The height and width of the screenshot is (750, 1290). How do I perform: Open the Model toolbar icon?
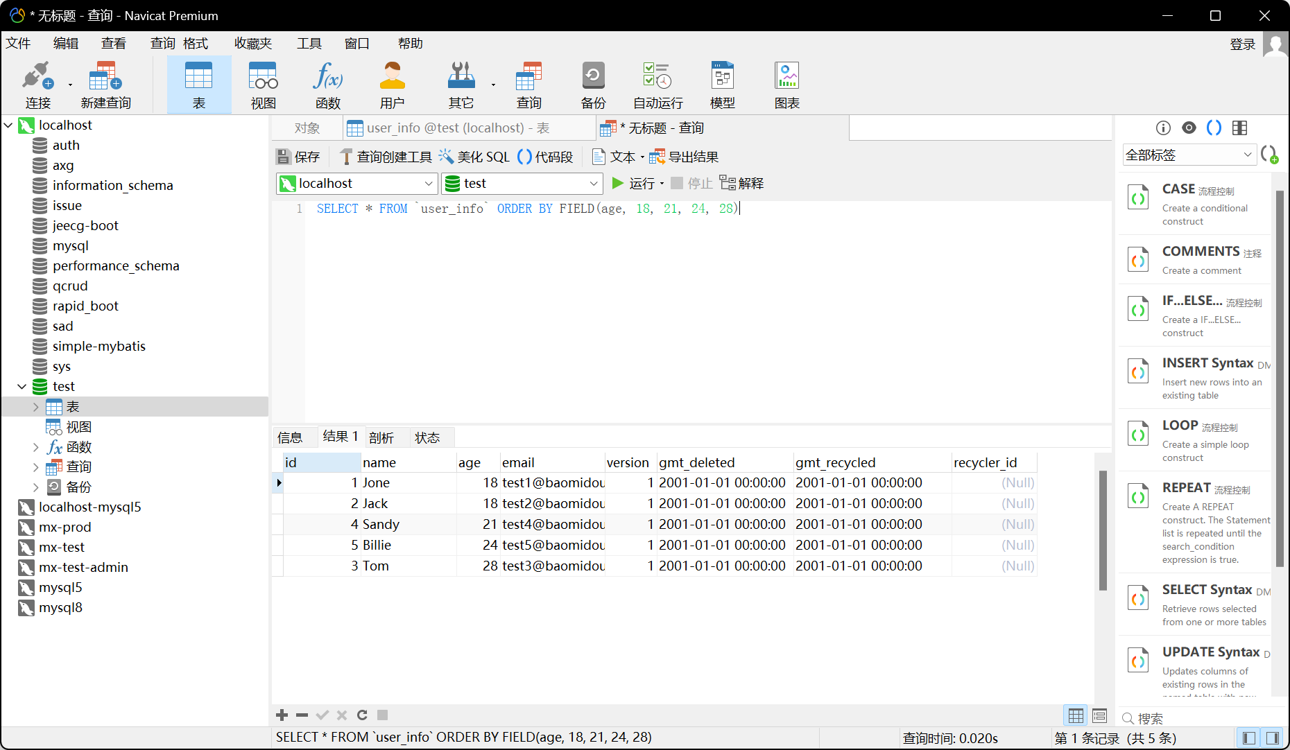(x=722, y=85)
